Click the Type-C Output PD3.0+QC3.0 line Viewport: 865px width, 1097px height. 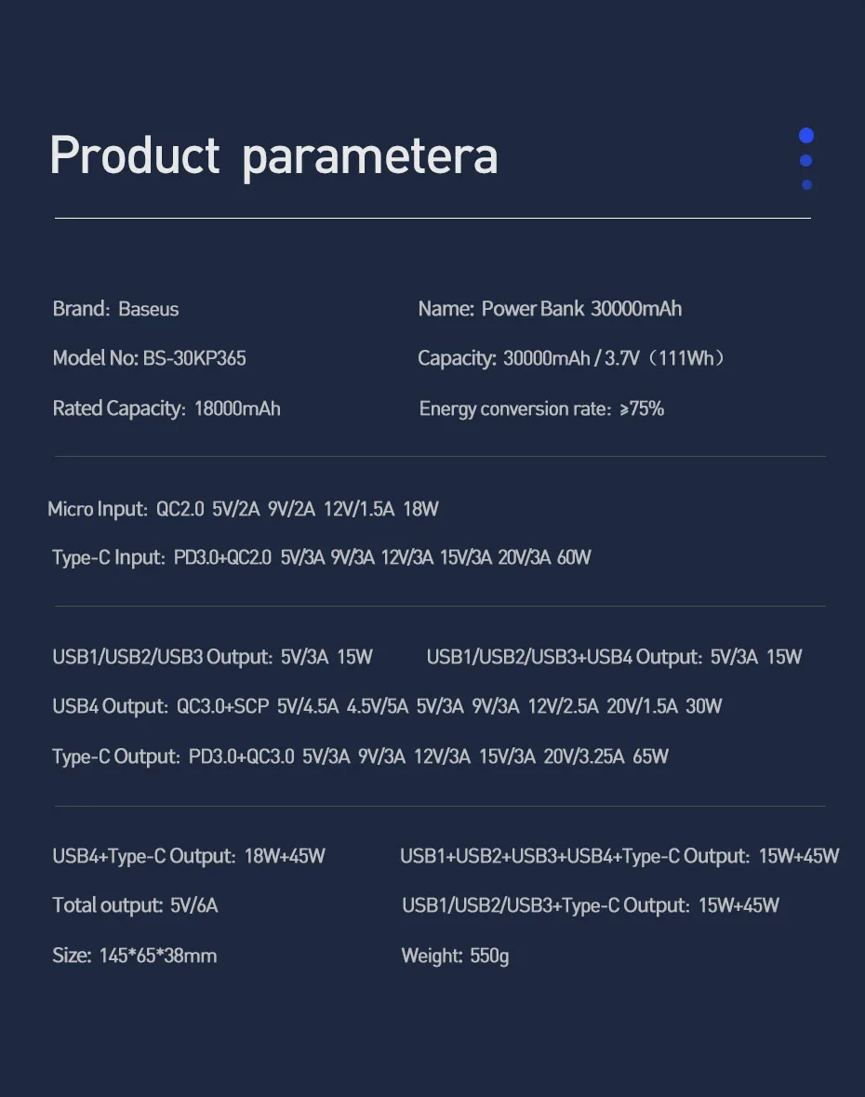pyautogui.click(x=360, y=756)
